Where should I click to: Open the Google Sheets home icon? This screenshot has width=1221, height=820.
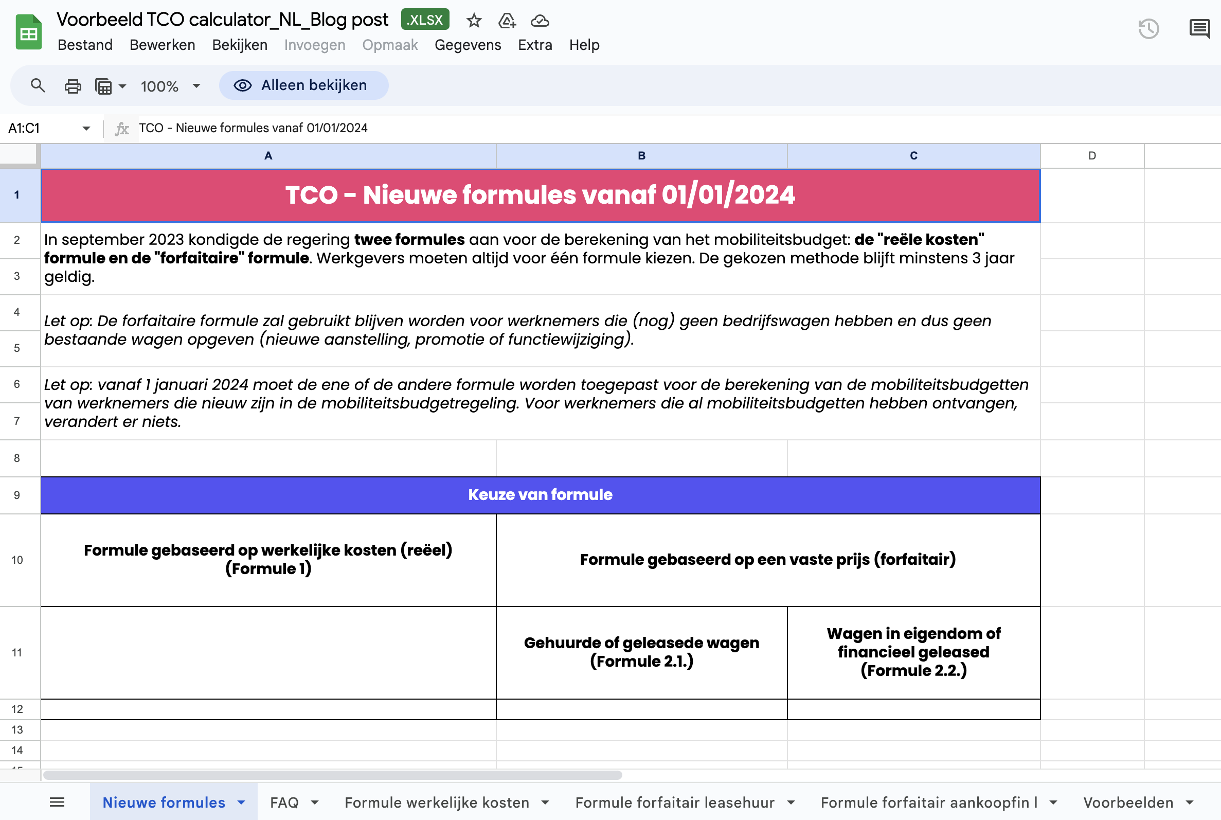click(29, 32)
